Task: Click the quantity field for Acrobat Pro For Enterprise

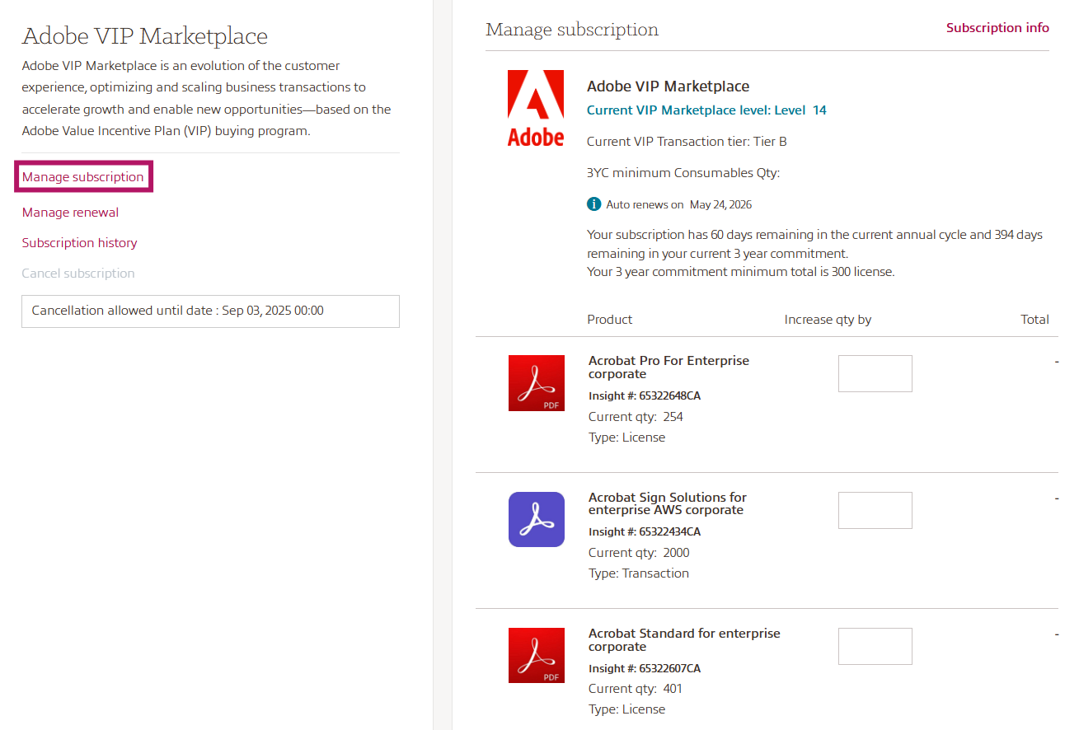Action: tap(875, 373)
